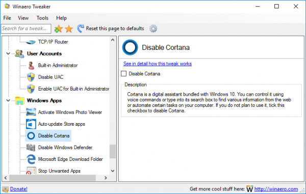Click the Disable UAC shield icon
The image size is (306, 194).
(x=31, y=77)
